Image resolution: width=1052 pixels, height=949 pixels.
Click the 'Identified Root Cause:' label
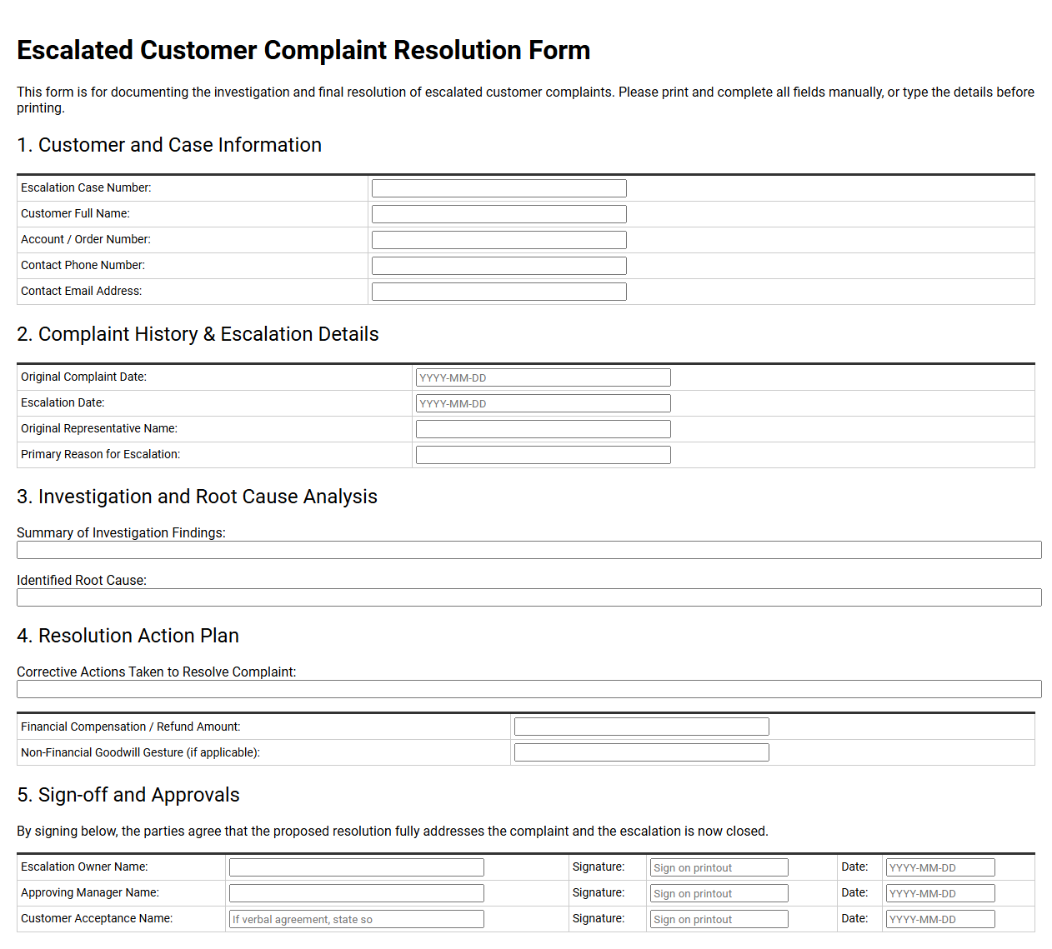pyautogui.click(x=82, y=580)
